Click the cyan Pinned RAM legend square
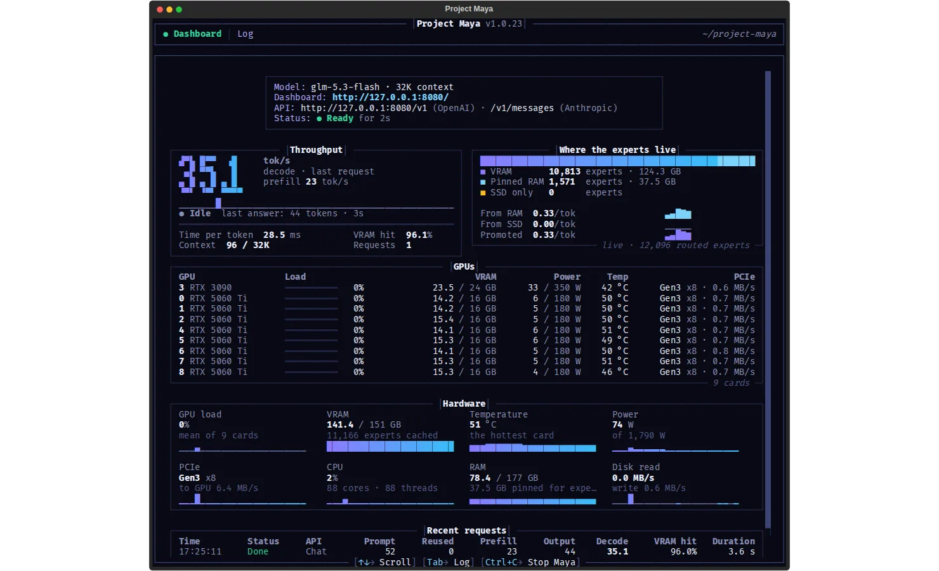939x571 pixels. click(x=483, y=182)
